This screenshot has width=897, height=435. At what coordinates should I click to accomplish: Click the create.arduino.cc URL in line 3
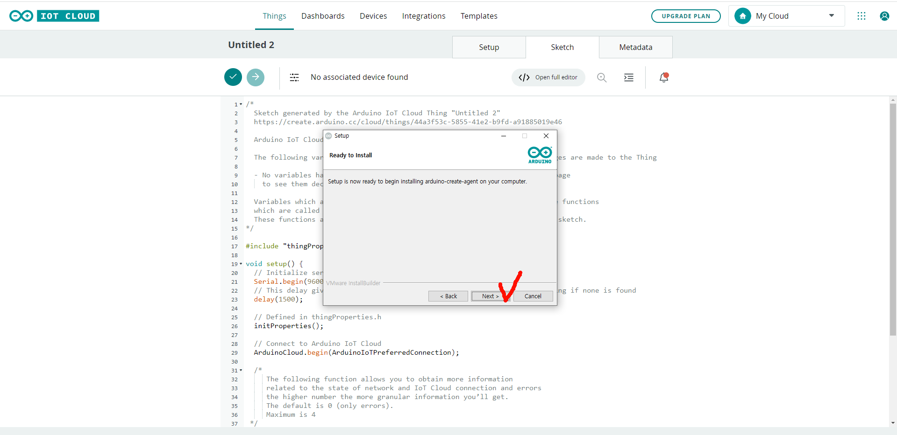point(408,122)
